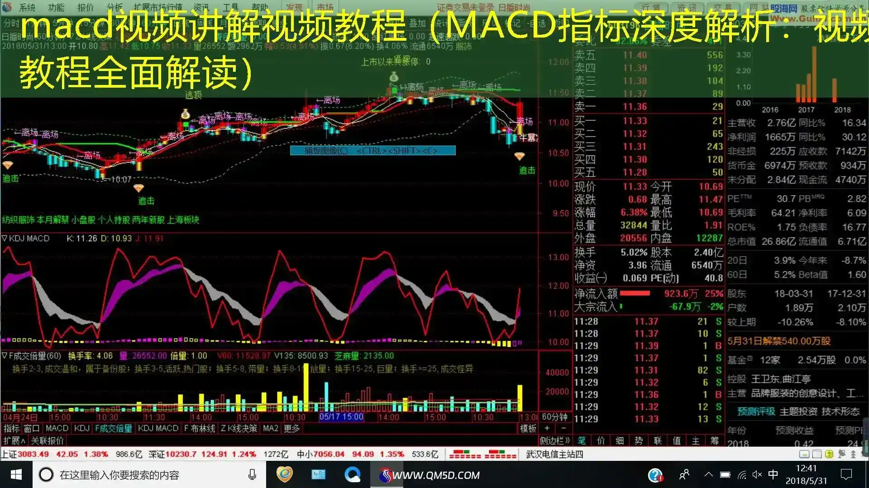Click the taskbar microphone icon

(252, 475)
